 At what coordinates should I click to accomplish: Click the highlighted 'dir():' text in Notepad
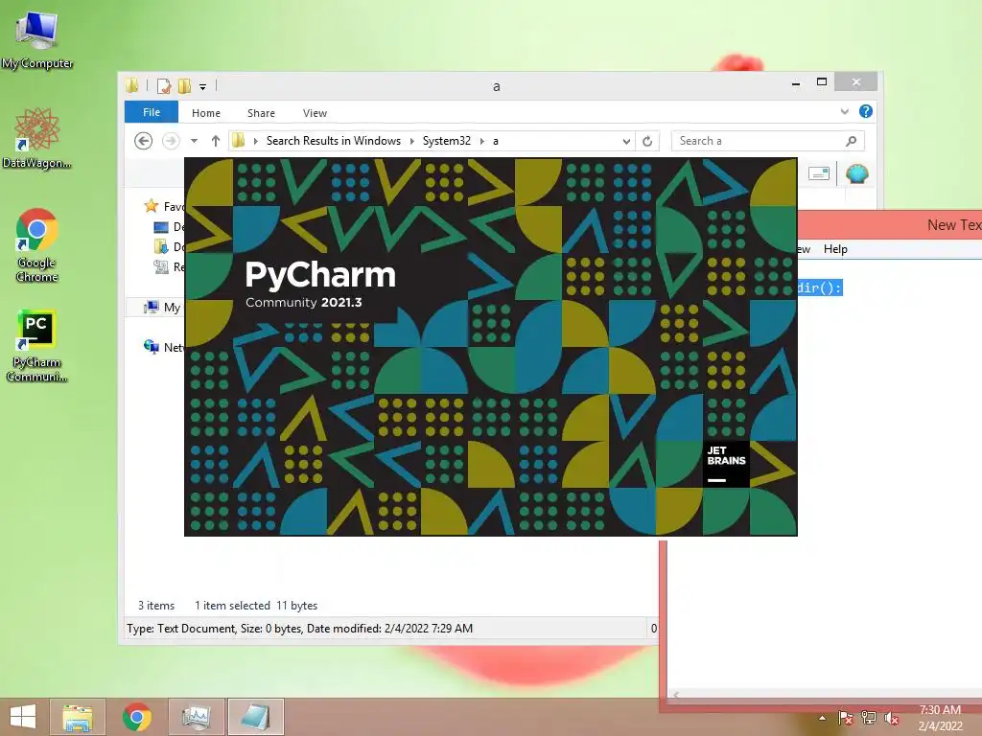820,287
